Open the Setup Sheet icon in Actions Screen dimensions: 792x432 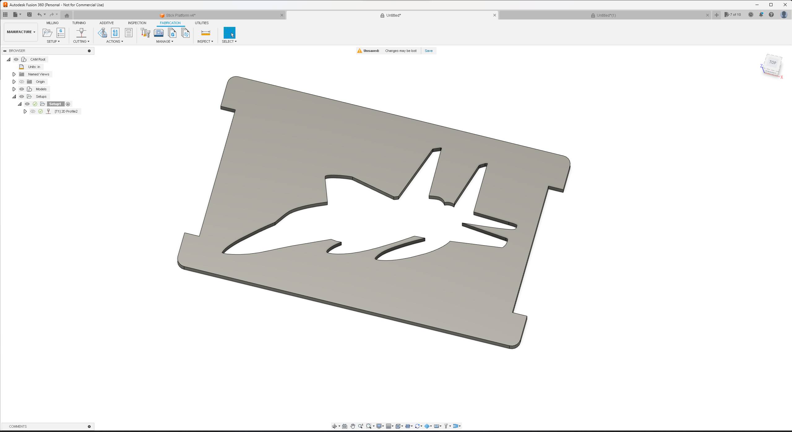[x=129, y=33]
